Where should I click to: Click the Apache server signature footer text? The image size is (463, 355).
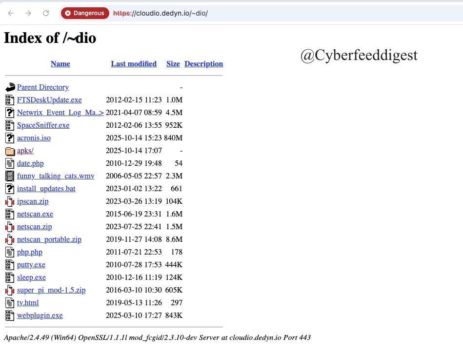click(157, 338)
